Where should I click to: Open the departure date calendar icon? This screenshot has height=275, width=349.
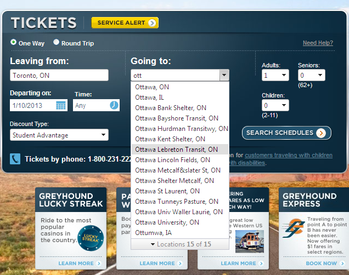(x=61, y=105)
